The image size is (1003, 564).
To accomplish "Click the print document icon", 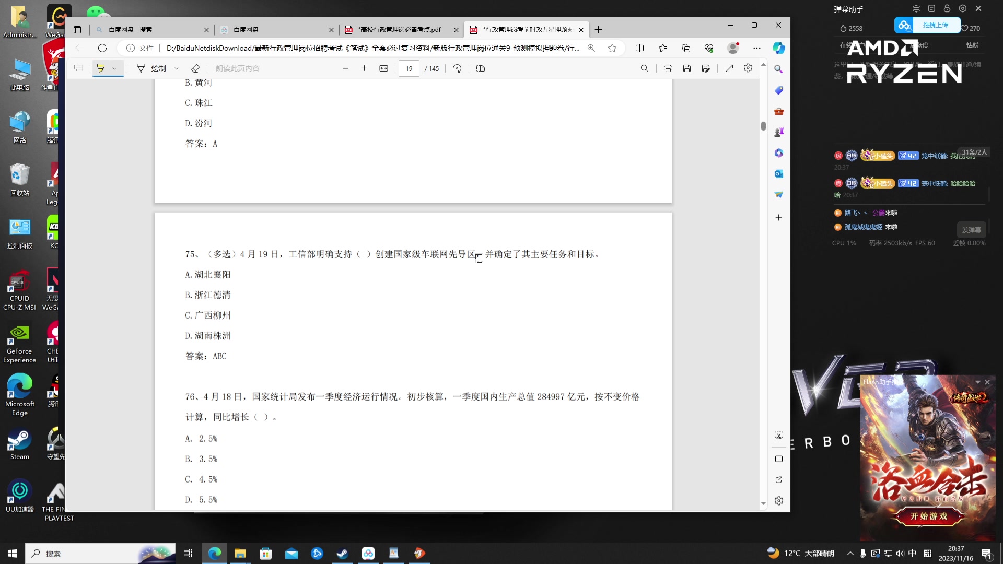I will (x=668, y=68).
